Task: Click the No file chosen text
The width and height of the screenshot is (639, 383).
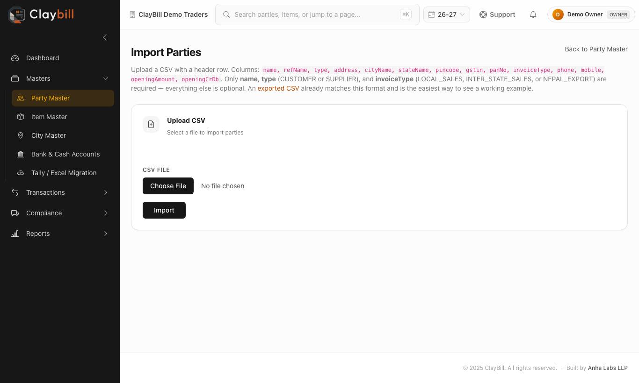Action: point(223,186)
